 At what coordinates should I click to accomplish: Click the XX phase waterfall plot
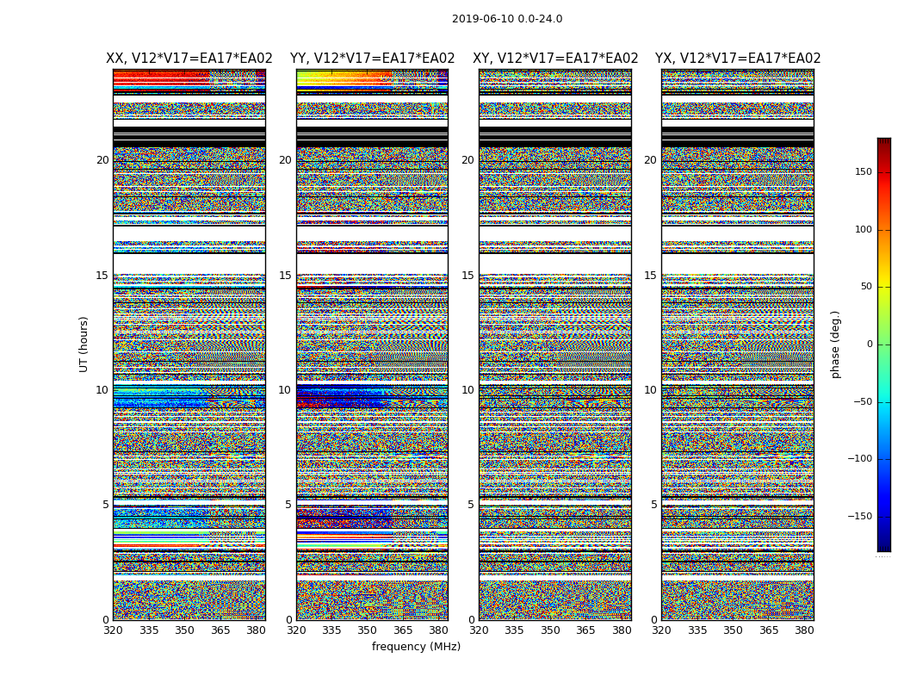[x=189, y=344]
